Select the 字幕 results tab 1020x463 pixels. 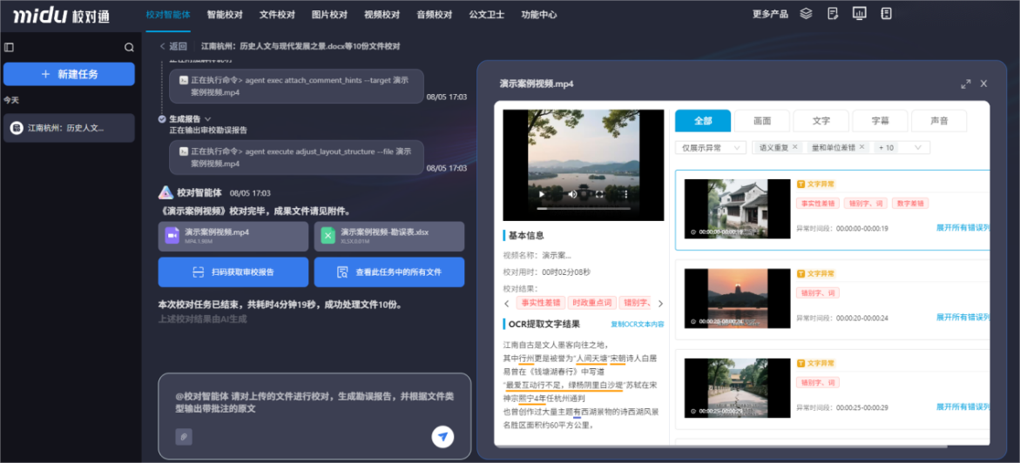880,121
